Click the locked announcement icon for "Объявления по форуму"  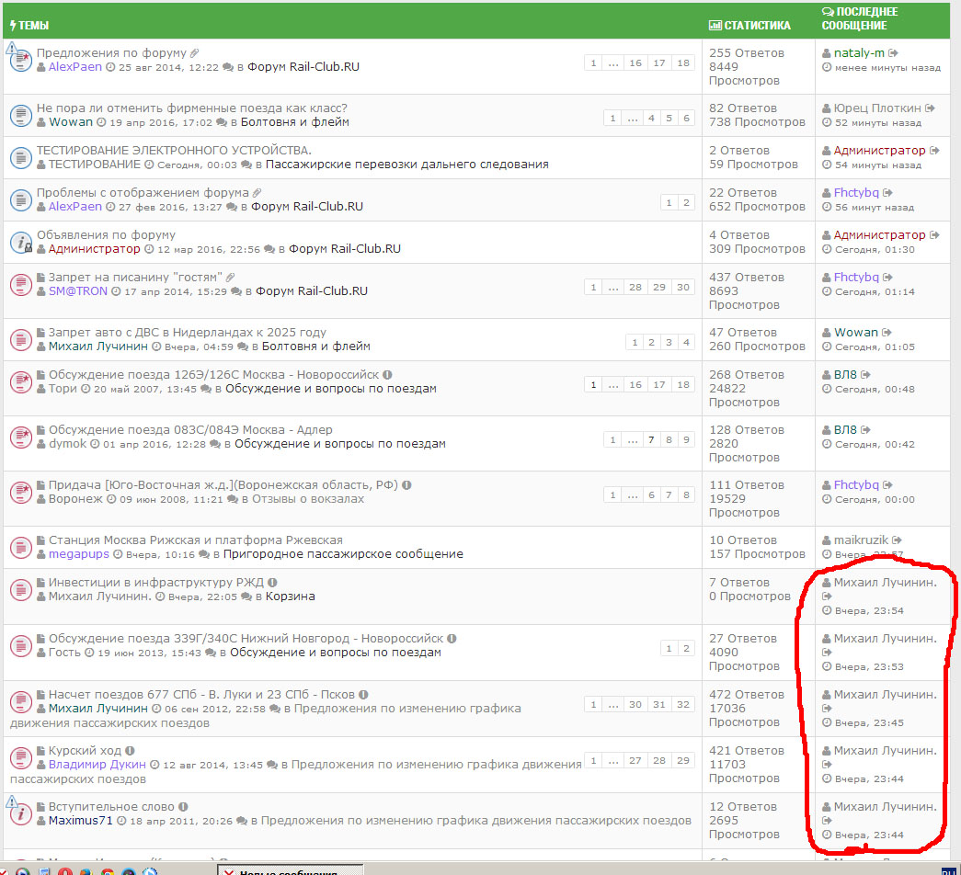(21, 243)
